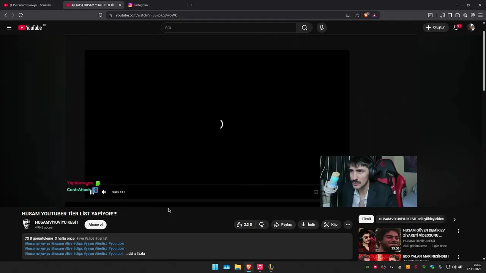Bookmark this page with the bookmark icon

point(100,15)
